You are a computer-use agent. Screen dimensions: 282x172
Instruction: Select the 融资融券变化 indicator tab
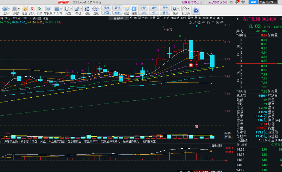tap(131, 141)
